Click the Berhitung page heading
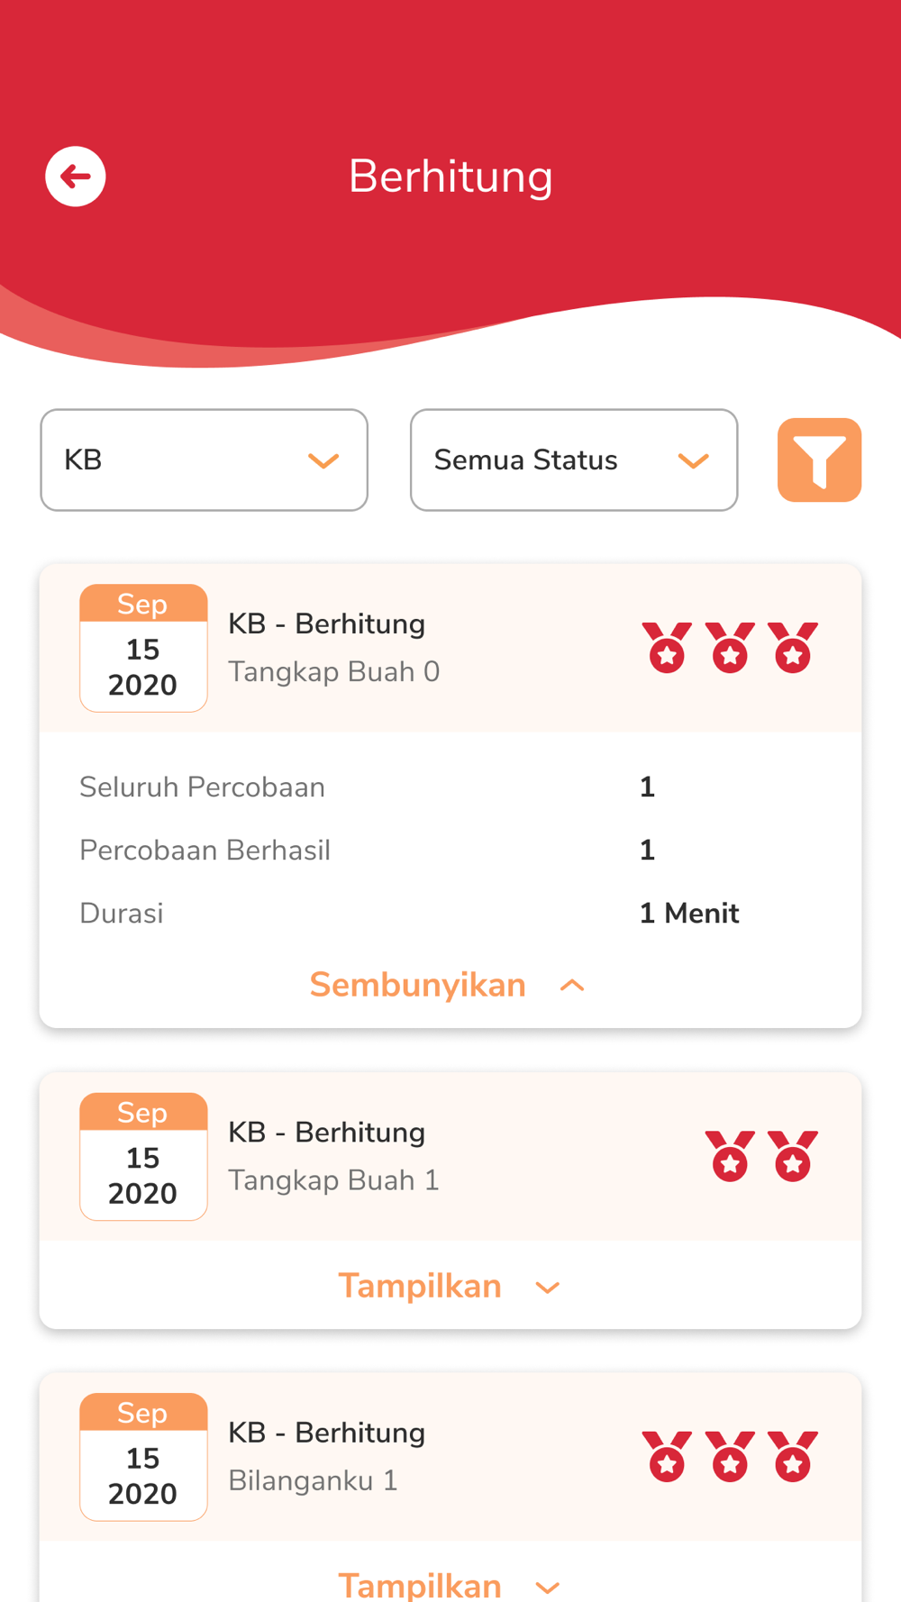This screenshot has height=1602, width=901. [450, 177]
